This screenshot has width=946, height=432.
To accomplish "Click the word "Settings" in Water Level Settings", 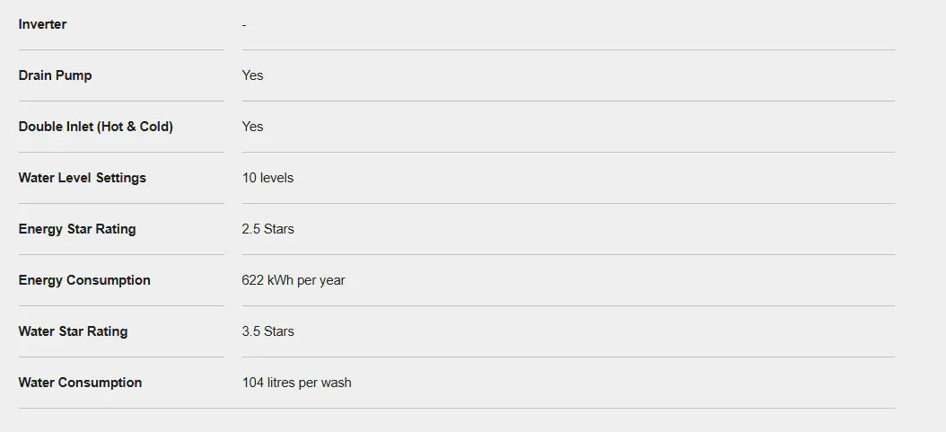I will [x=120, y=178].
